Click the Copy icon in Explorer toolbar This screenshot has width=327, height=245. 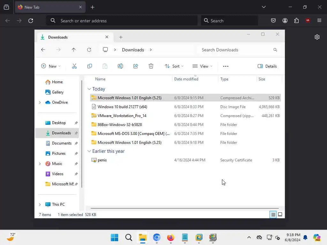pyautogui.click(x=90, y=66)
